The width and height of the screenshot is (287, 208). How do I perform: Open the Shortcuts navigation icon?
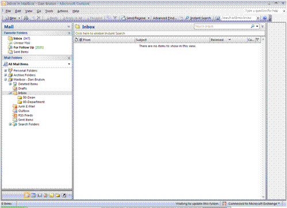coord(64,195)
